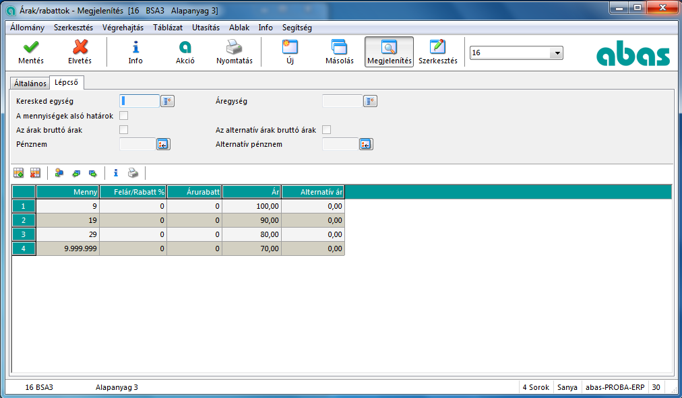Image resolution: width=682 pixels, height=398 pixels.
Task: Select row header 1 in table
Action: pos(24,206)
